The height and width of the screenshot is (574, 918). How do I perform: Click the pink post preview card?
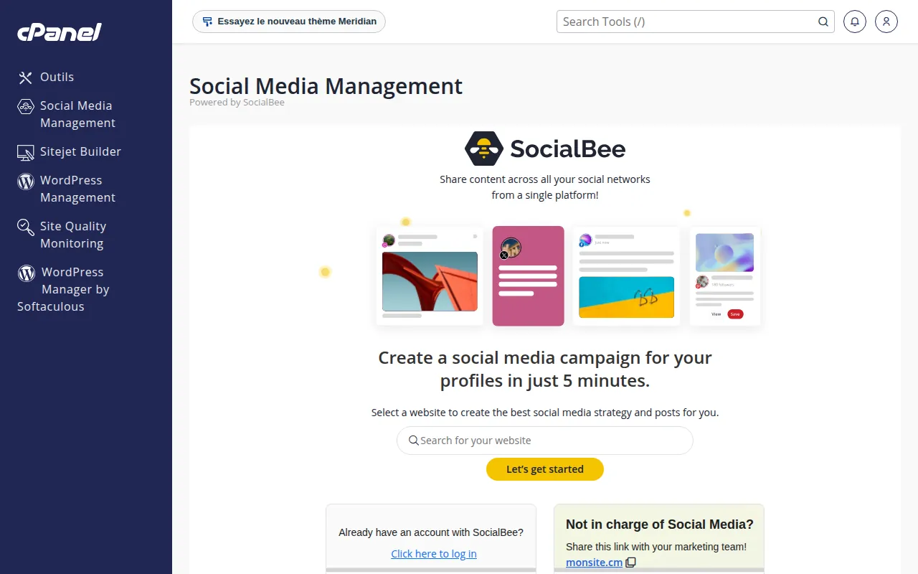pos(529,276)
